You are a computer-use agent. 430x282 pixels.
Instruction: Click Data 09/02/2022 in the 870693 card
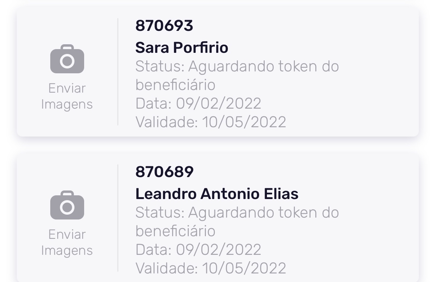pyautogui.click(x=198, y=103)
